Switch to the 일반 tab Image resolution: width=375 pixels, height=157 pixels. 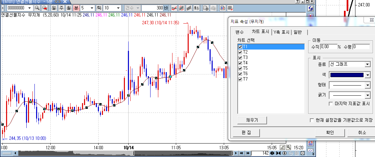pyautogui.click(x=300, y=32)
